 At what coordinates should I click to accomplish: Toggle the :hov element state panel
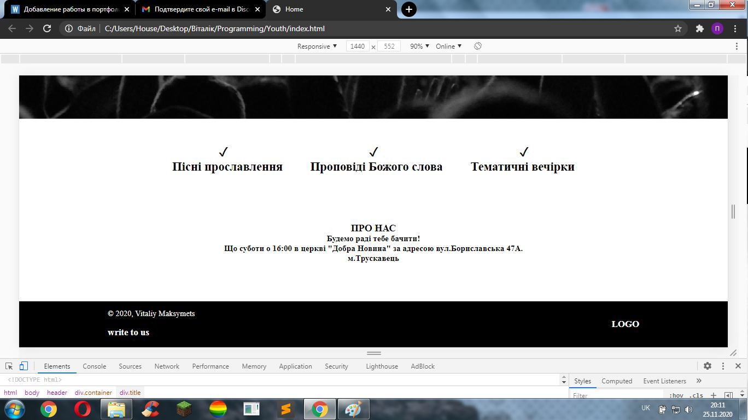676,395
